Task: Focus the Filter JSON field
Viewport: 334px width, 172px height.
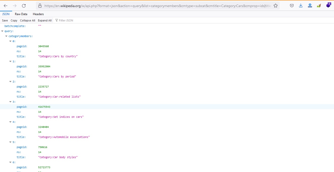Action: click(x=66, y=20)
